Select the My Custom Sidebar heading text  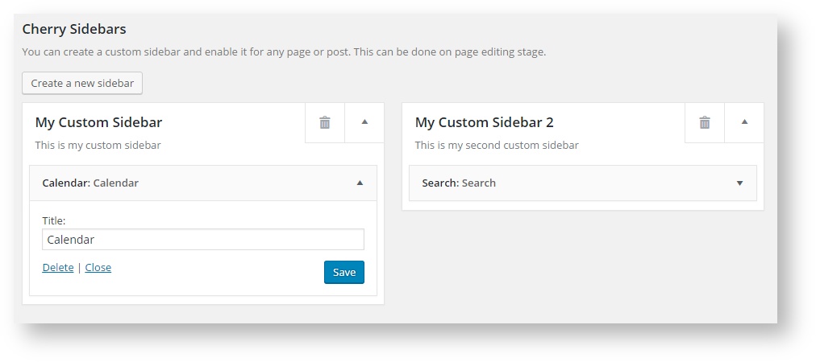tap(98, 122)
